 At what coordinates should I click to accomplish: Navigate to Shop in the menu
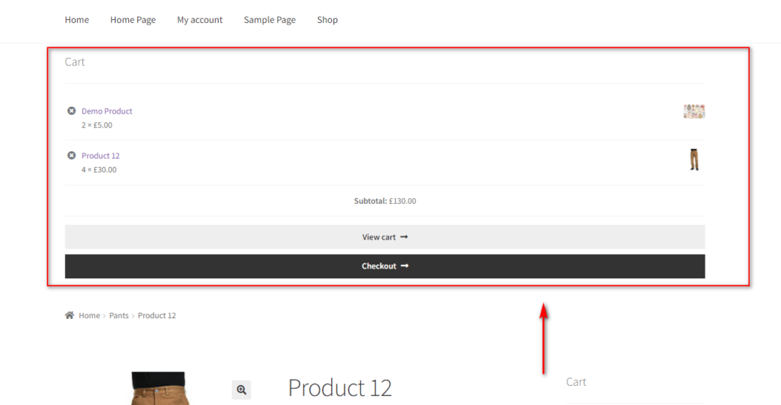(327, 20)
